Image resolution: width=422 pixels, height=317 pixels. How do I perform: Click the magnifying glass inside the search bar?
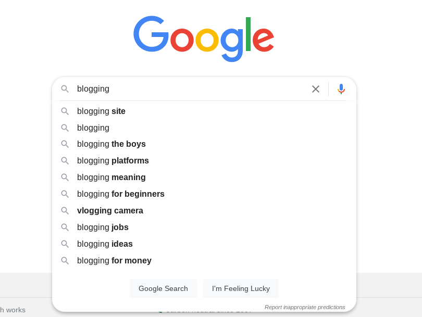[65, 89]
